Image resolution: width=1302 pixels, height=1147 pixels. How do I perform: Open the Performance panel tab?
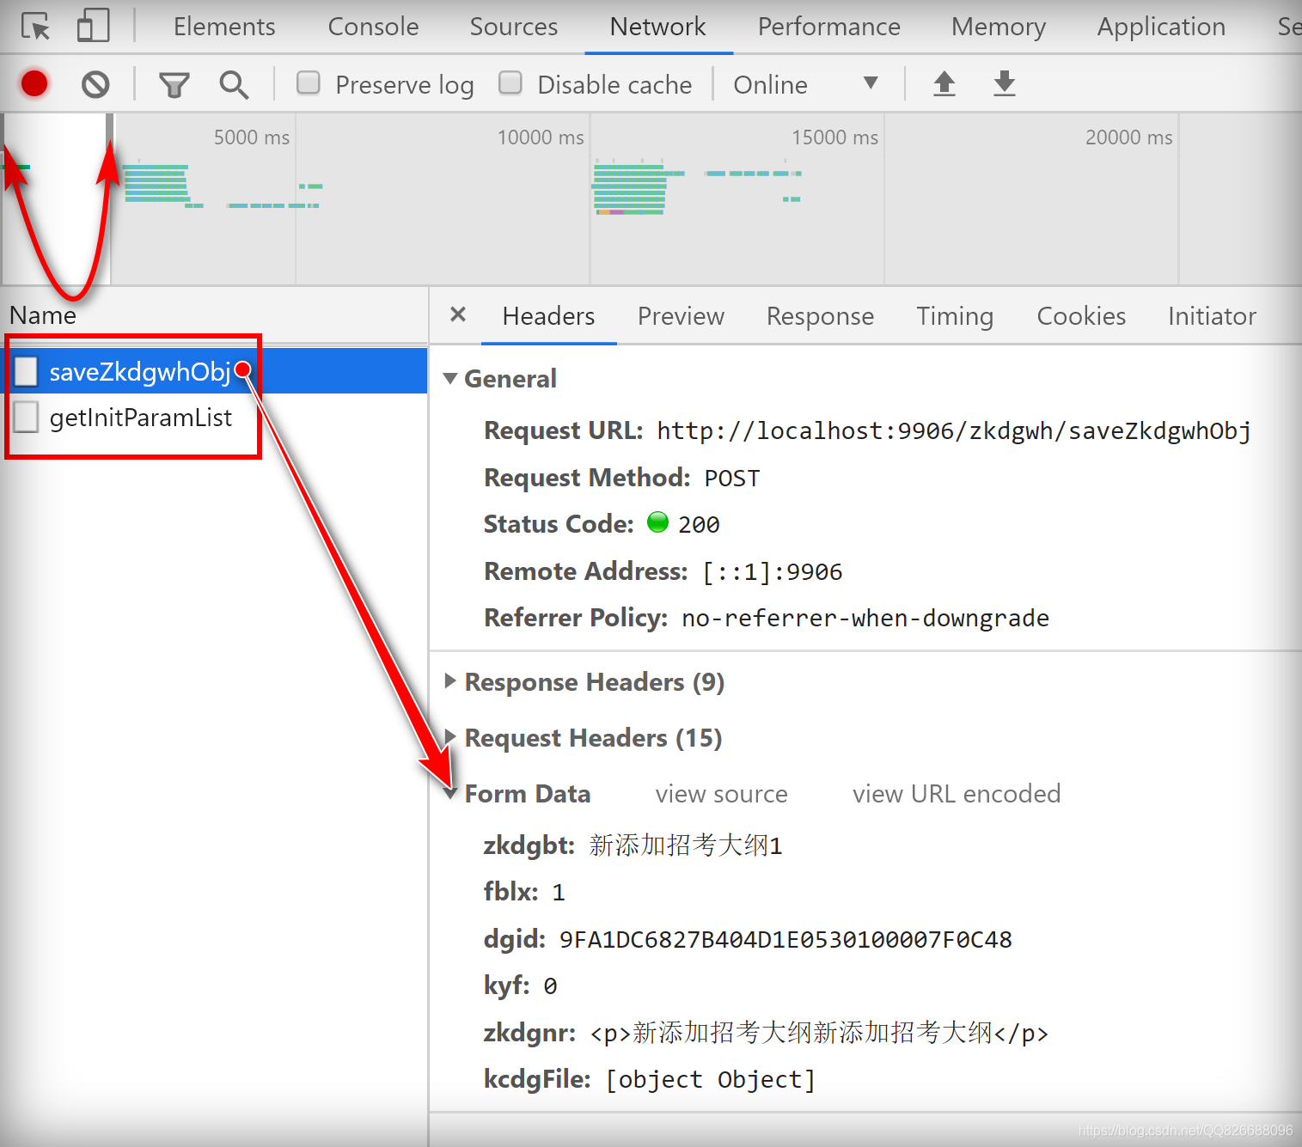coord(829,27)
